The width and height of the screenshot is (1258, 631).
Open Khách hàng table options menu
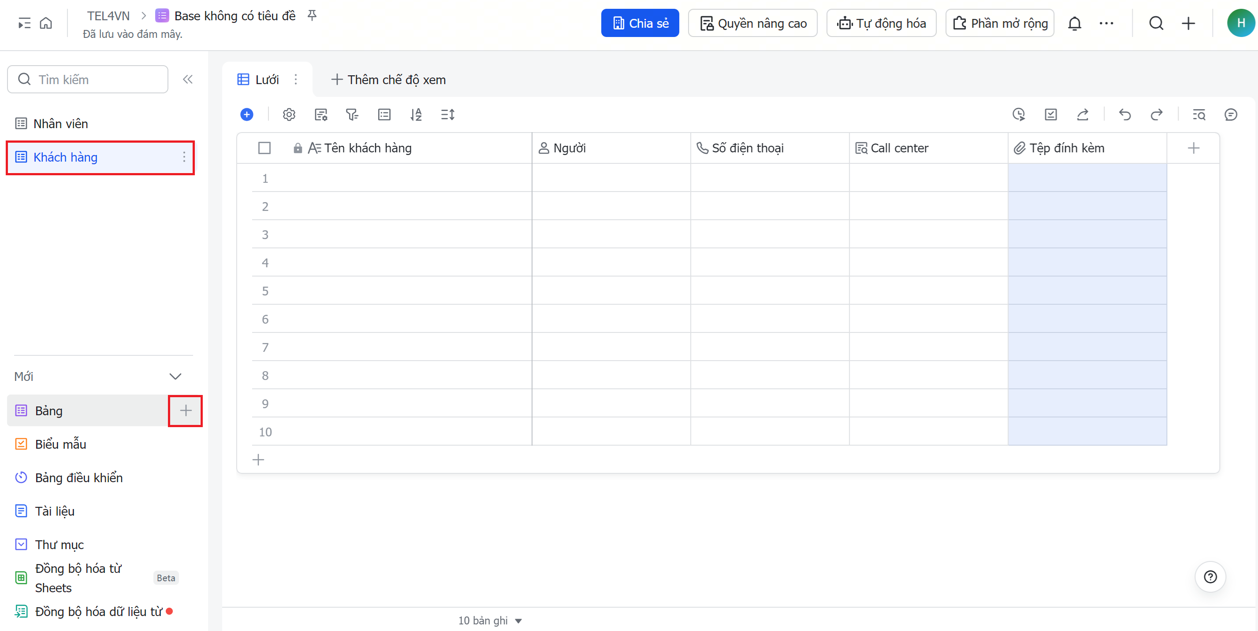pyautogui.click(x=184, y=157)
